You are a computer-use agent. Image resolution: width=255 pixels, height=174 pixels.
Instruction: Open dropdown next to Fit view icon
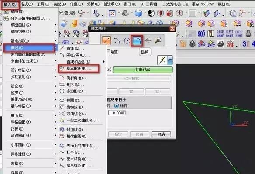[x=119, y=13]
